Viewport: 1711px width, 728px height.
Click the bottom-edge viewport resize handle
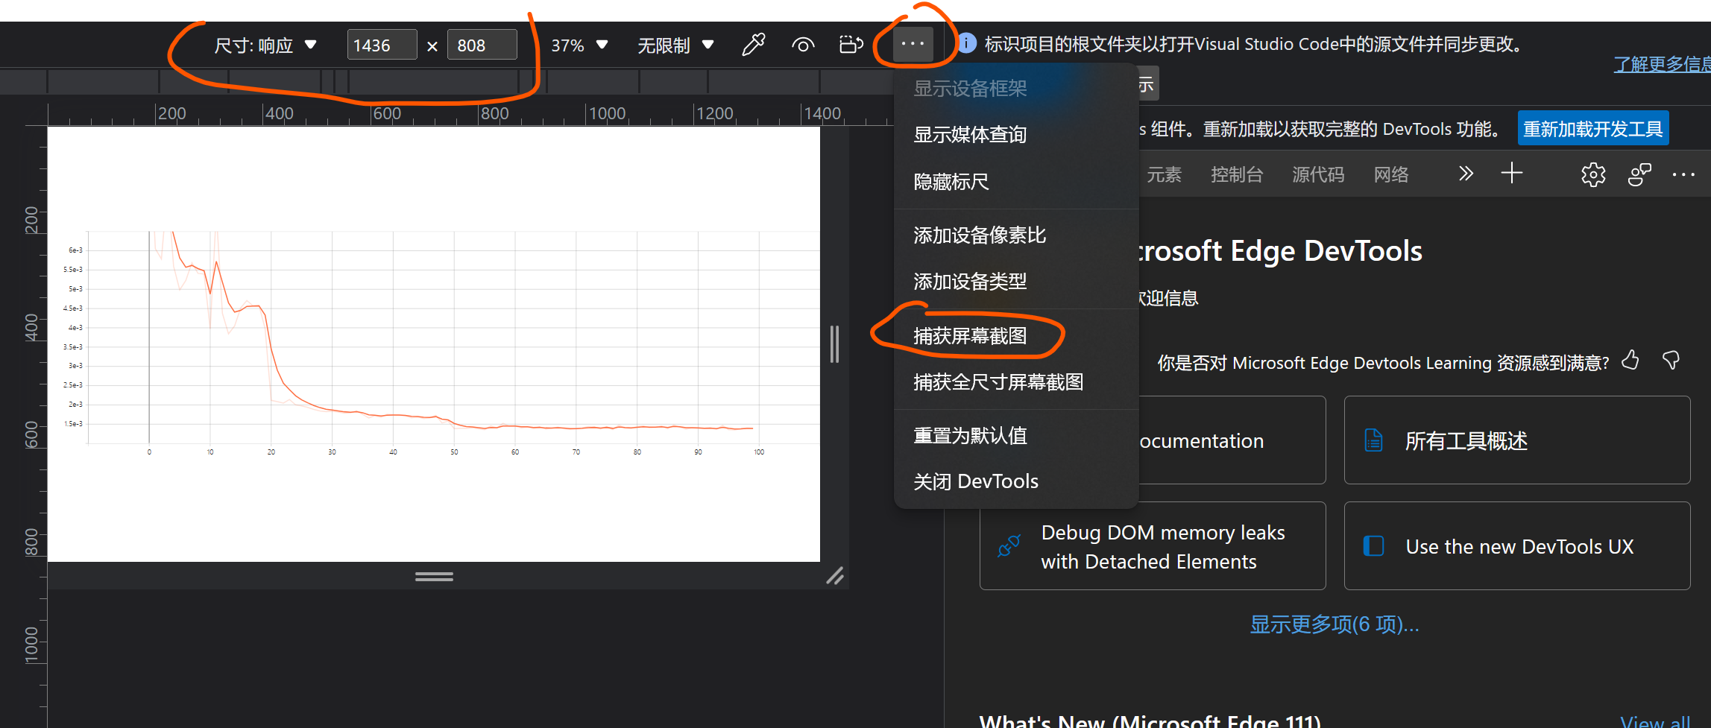pos(434,576)
